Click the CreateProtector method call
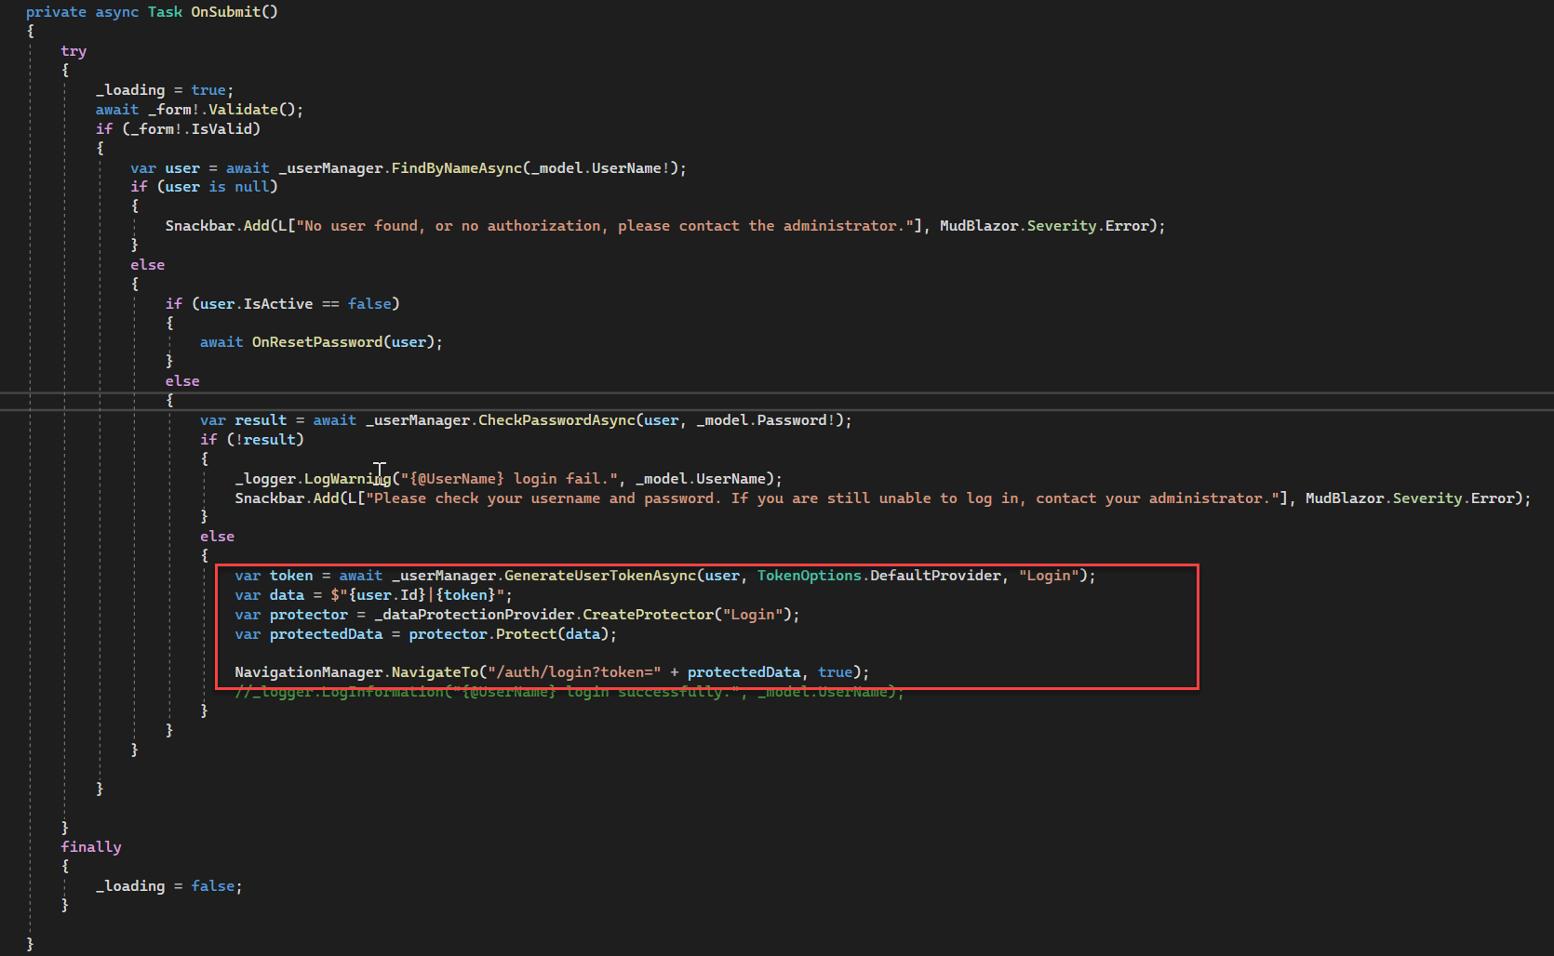The image size is (1554, 956). coord(648,615)
